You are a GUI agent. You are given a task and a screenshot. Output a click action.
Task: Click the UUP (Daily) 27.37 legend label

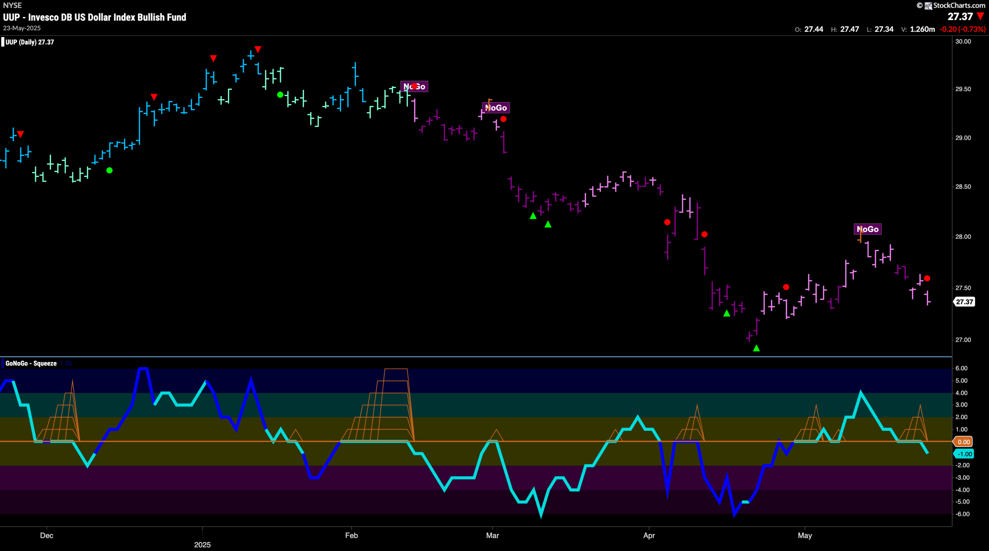pos(29,42)
